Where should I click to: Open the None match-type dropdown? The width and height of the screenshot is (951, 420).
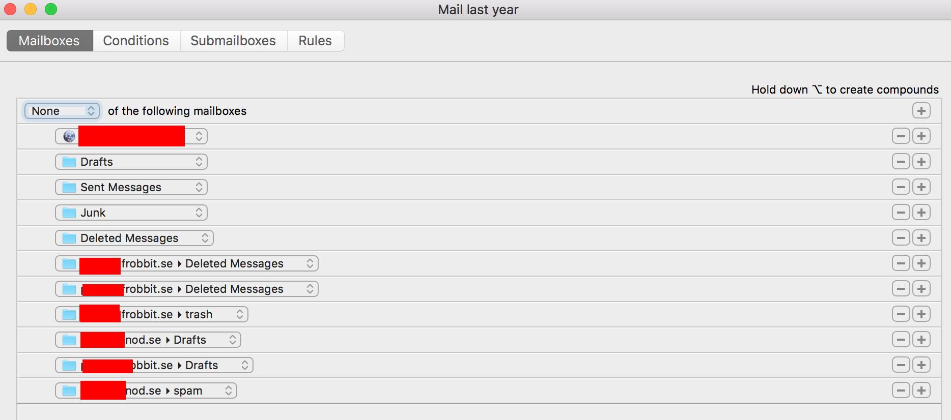(x=62, y=111)
